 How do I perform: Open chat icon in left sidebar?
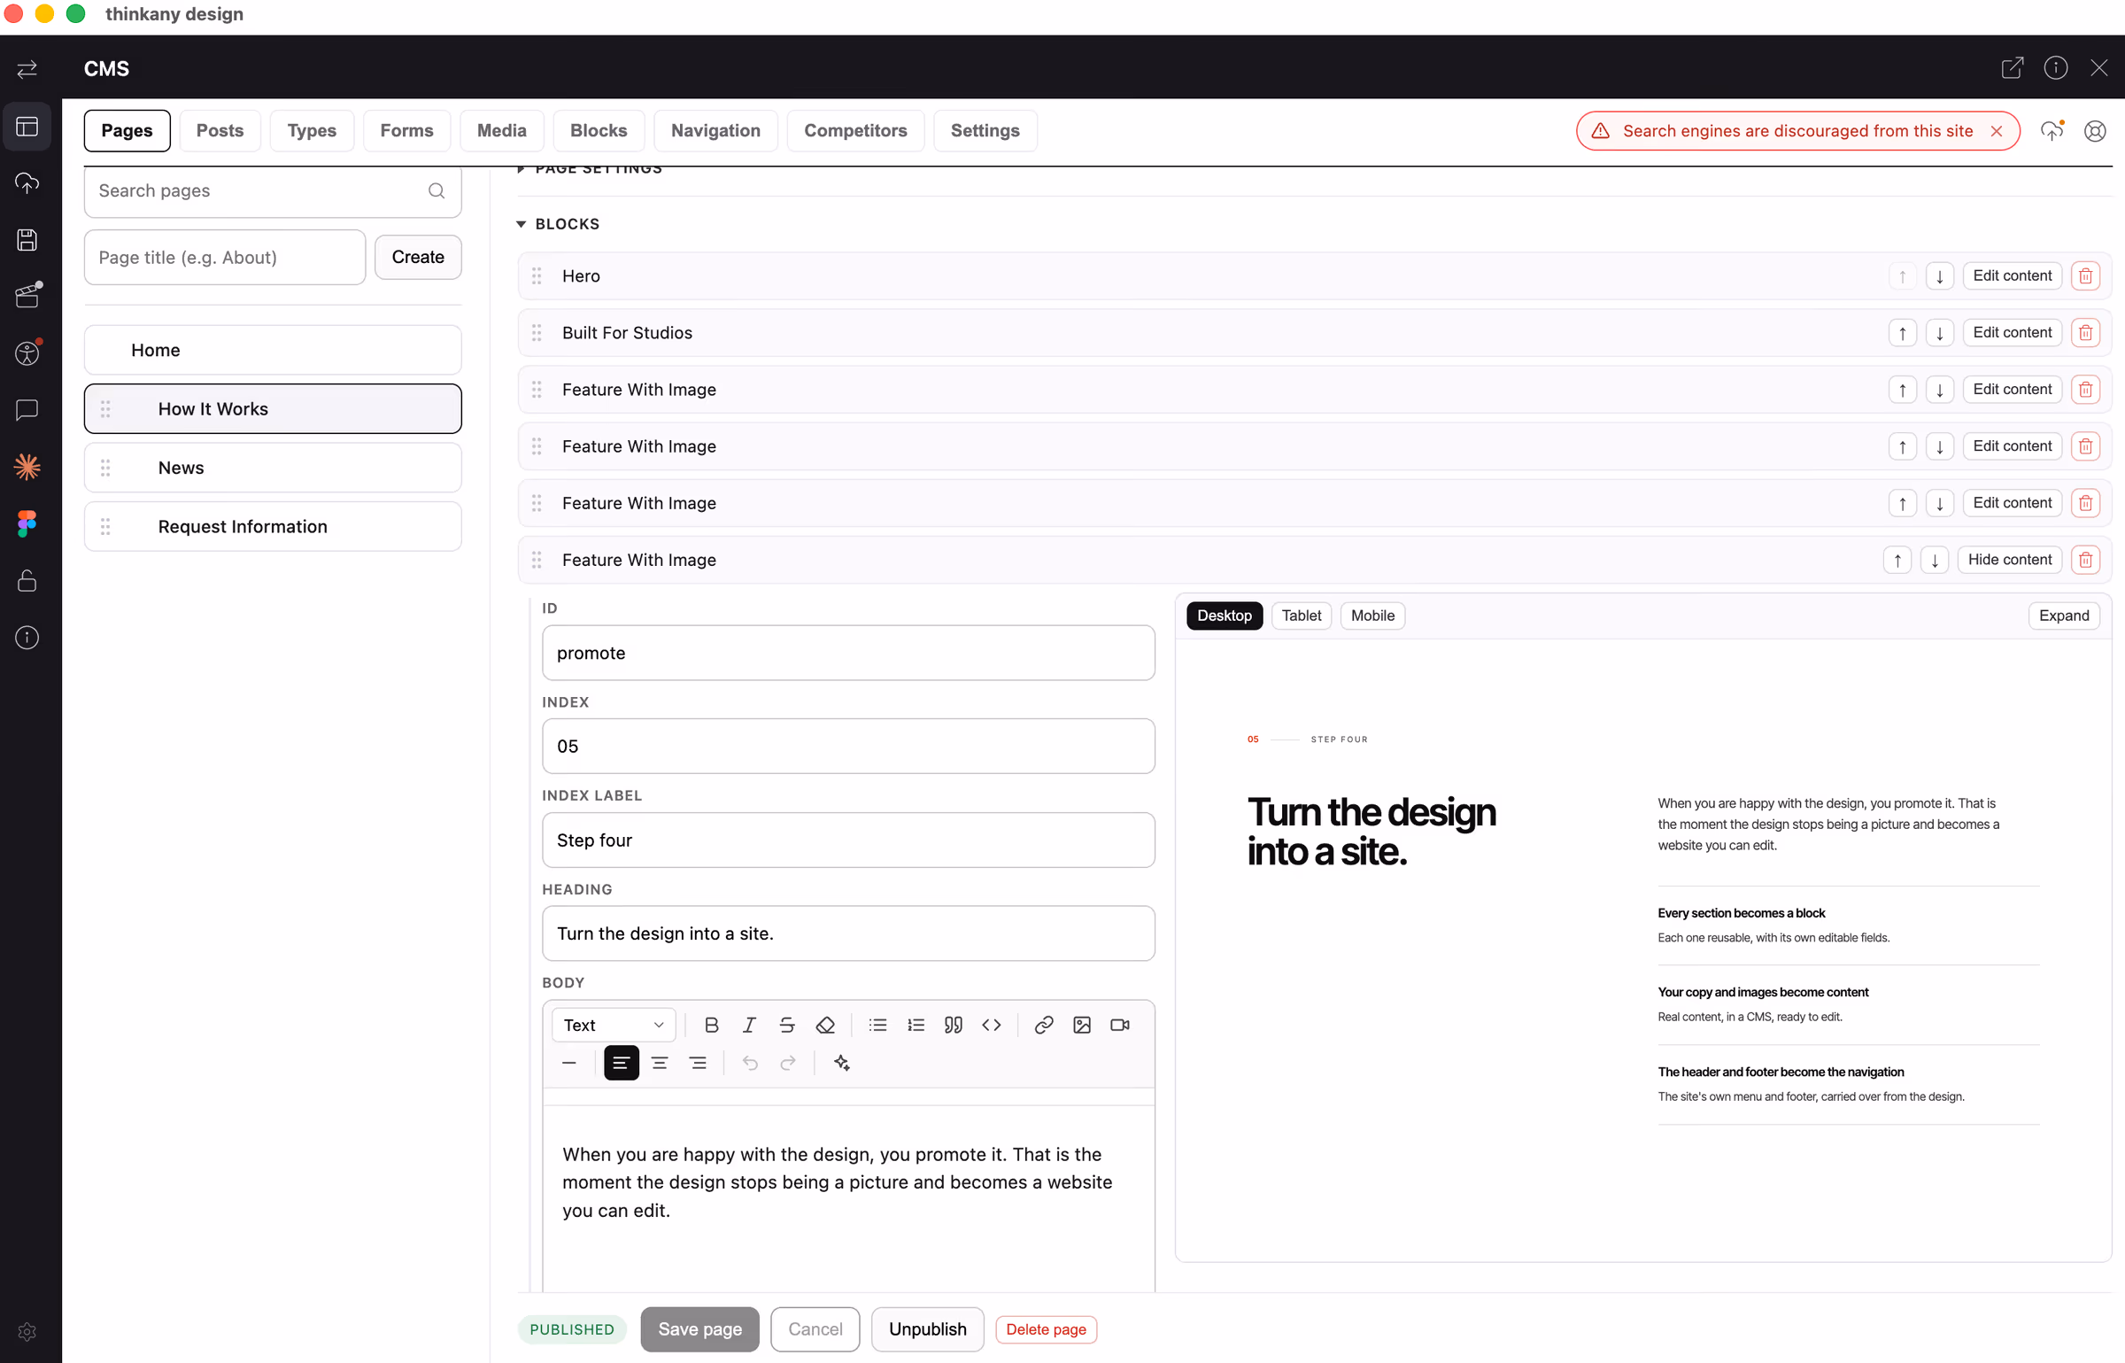tap(27, 410)
